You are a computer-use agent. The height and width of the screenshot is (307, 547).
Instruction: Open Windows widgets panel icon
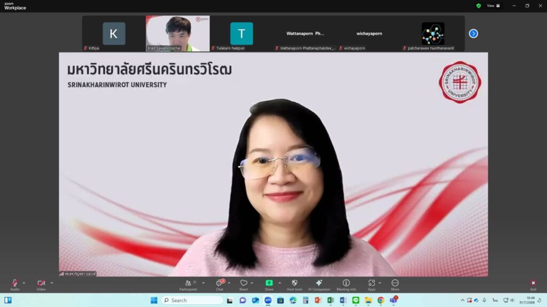pos(8,300)
